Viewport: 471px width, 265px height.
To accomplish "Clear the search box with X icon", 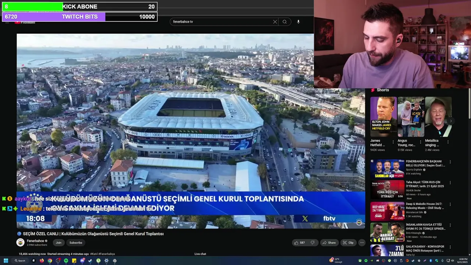I will pyautogui.click(x=275, y=22).
